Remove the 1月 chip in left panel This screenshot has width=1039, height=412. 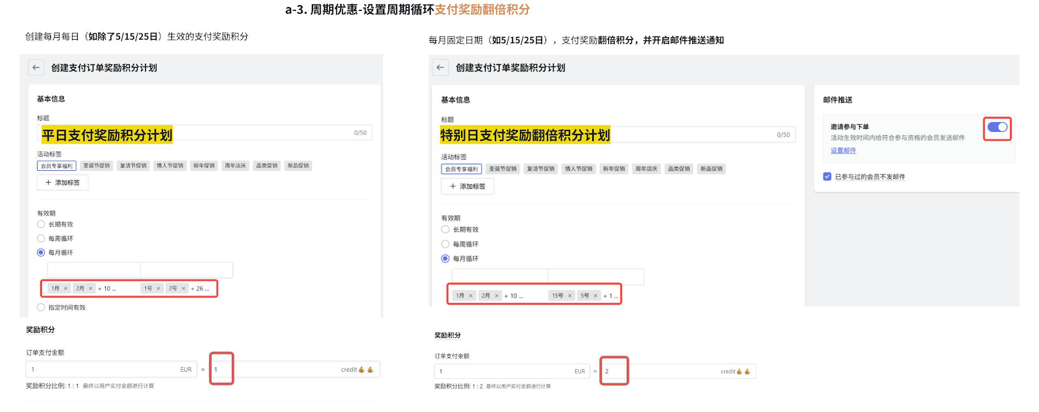(x=66, y=289)
